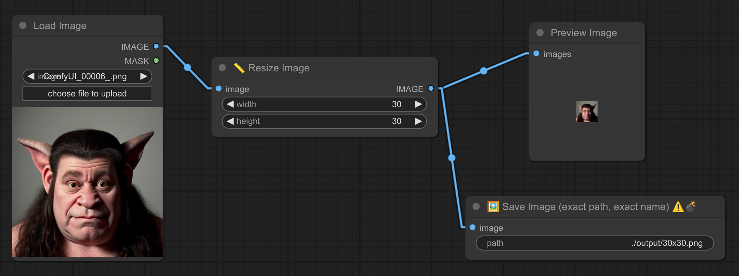
Task: Click the IMAGE output port on Resize Image
Action: pyautogui.click(x=431, y=89)
